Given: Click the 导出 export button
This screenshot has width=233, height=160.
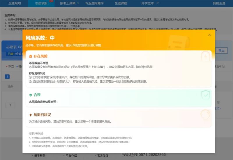Looking at the screenshot, I should [221, 51].
